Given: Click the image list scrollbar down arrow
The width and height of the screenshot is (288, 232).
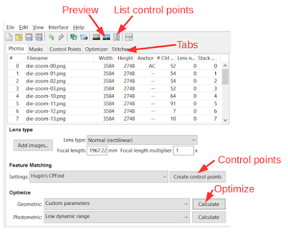Looking at the screenshot, I should [225, 120].
